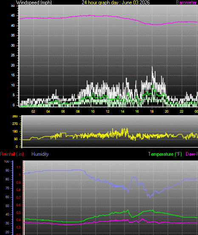Select the 25 mark on windspeed axis
The width and height of the screenshot is (198, 235).
click(x=13, y=55)
